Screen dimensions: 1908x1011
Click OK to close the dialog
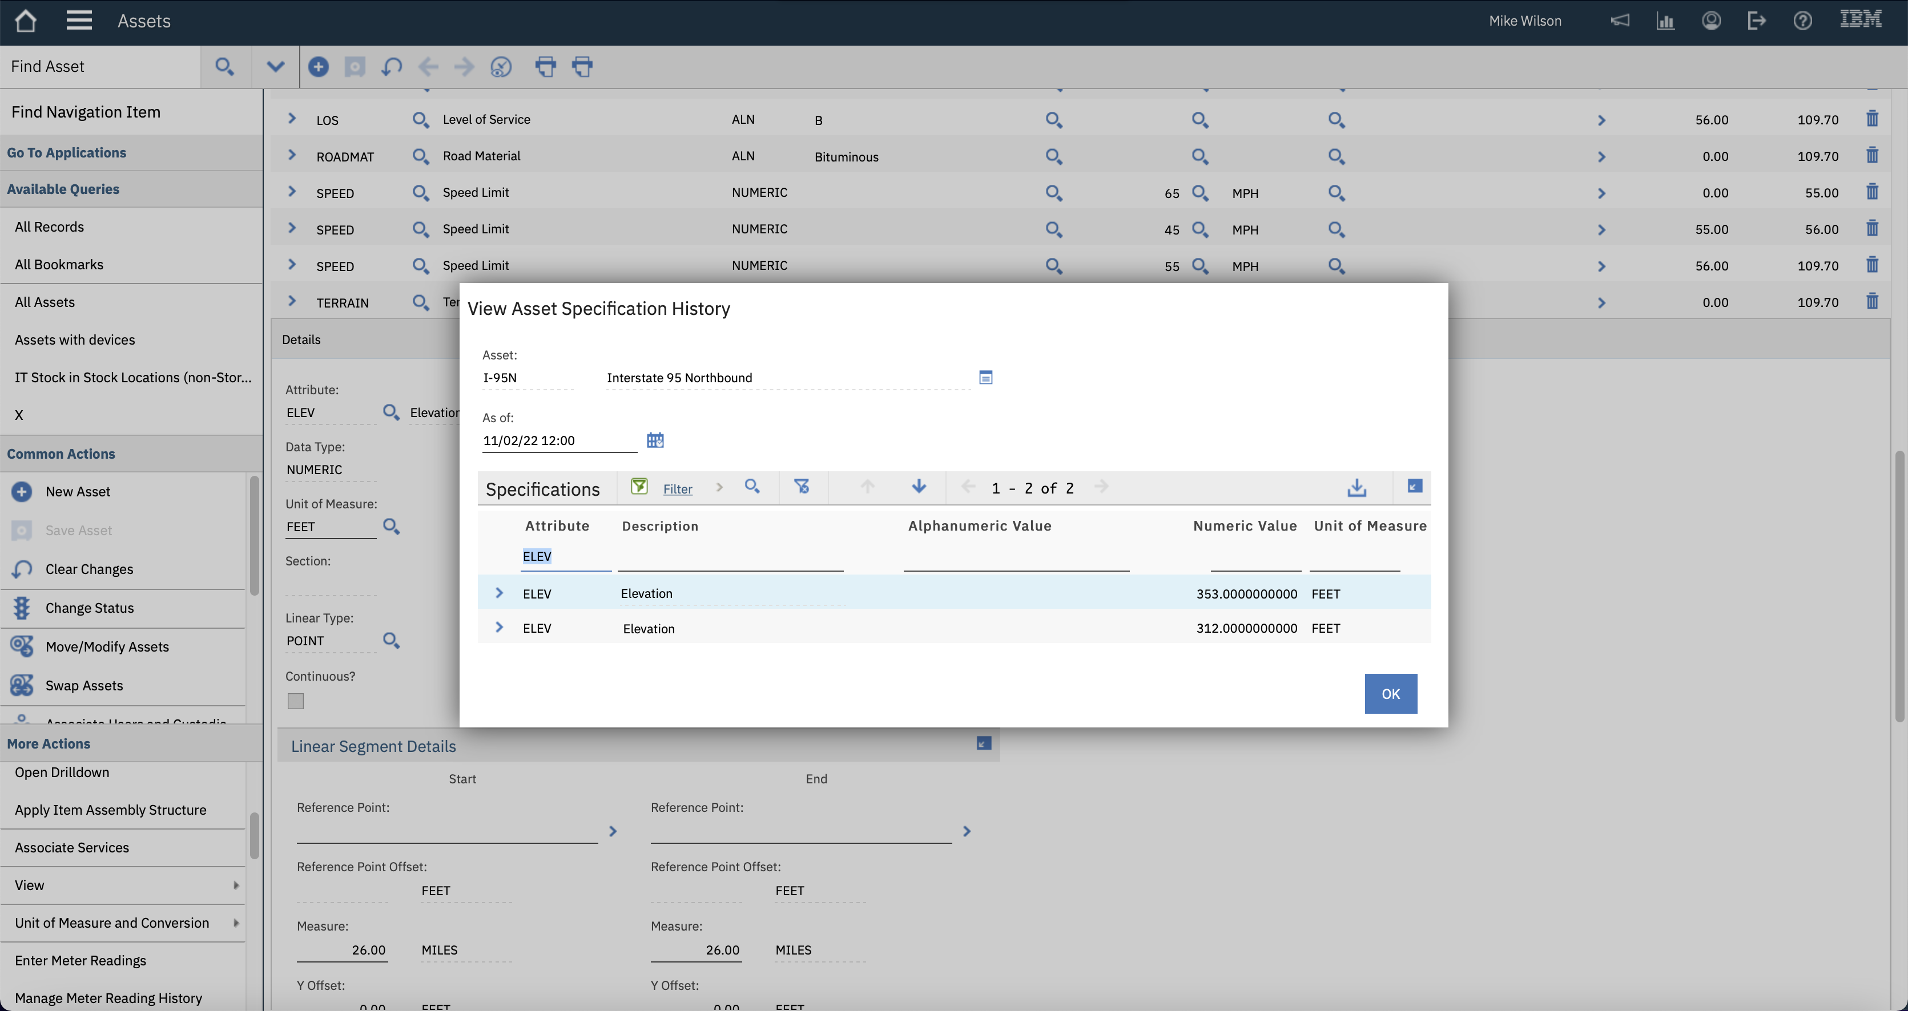pyautogui.click(x=1390, y=693)
